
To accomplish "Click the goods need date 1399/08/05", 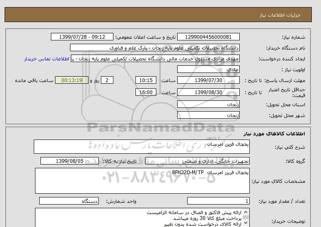I will [x=70, y=161].
